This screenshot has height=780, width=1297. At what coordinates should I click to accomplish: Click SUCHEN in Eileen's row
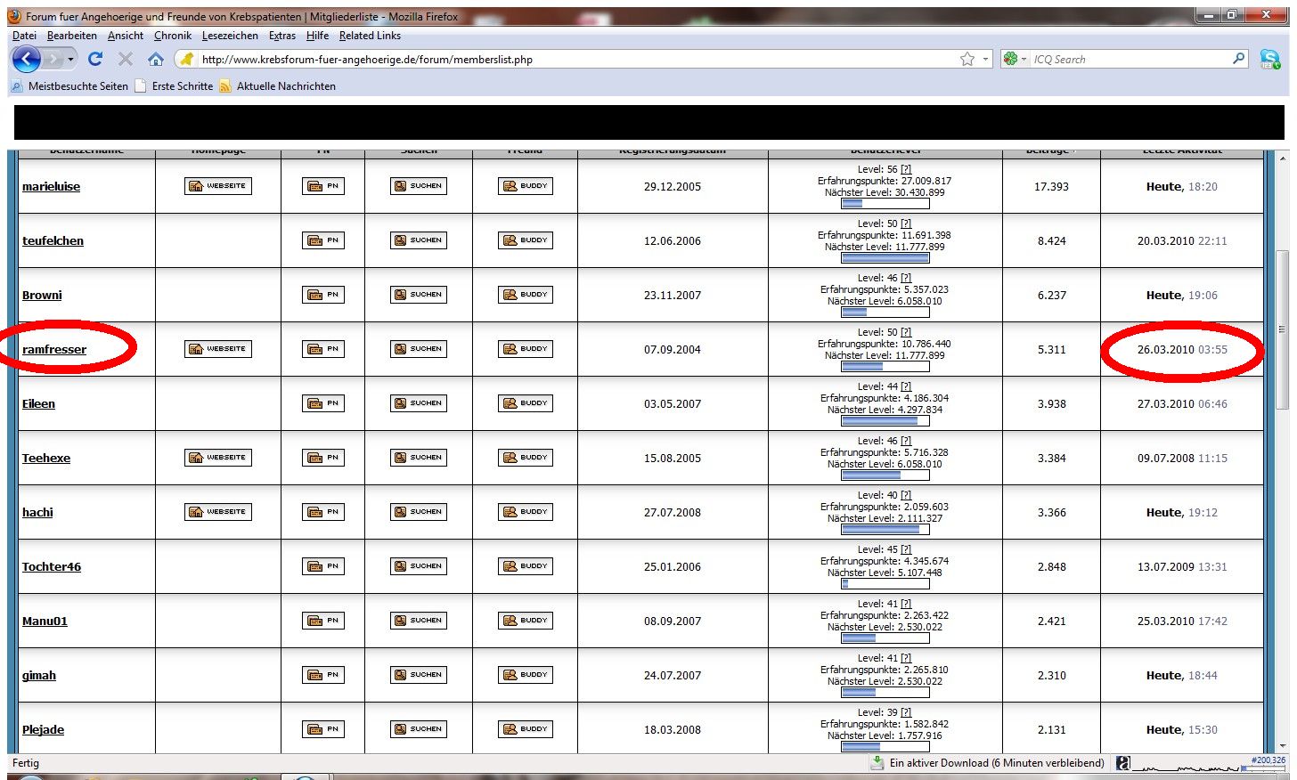point(418,403)
